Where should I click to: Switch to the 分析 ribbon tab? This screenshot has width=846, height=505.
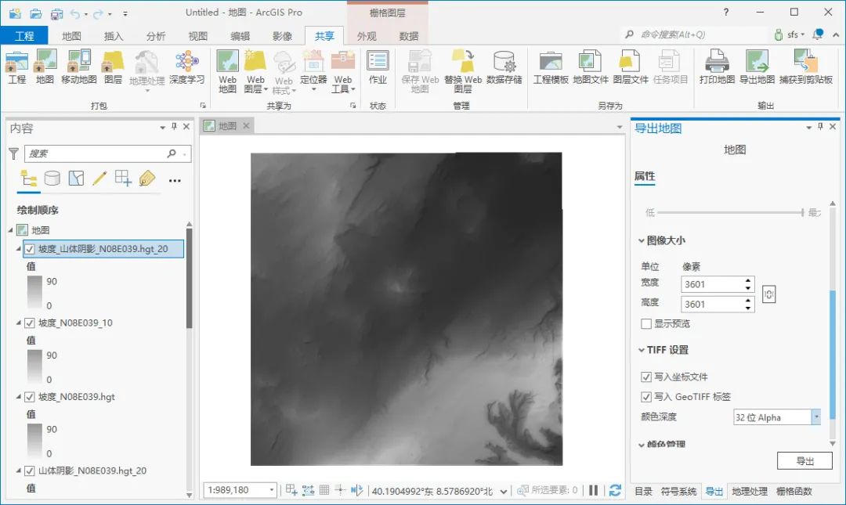(x=155, y=36)
